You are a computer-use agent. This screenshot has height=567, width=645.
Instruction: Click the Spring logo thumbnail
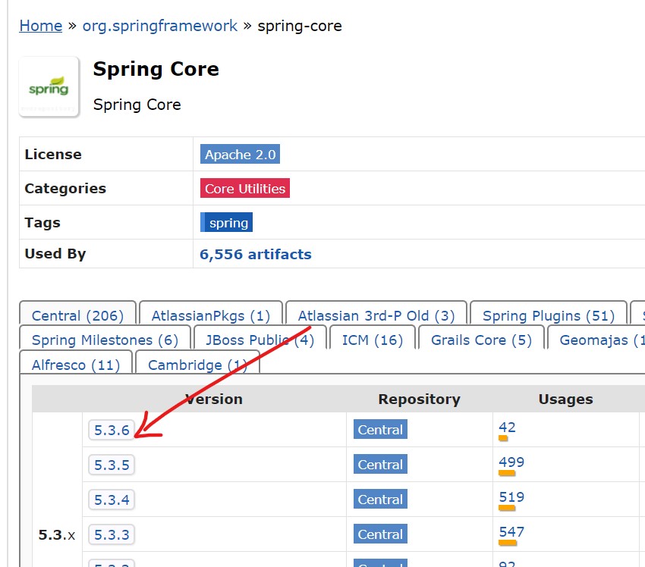pos(49,86)
